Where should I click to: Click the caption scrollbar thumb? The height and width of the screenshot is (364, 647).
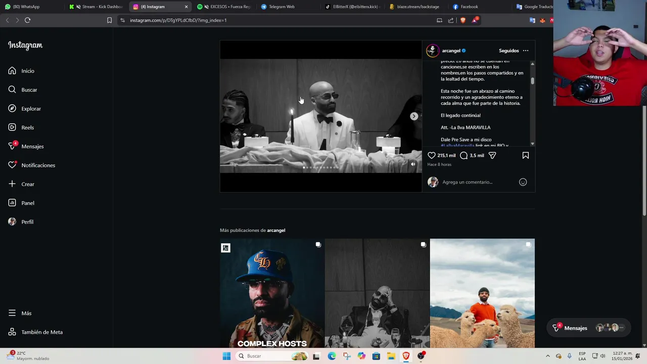tap(532, 81)
